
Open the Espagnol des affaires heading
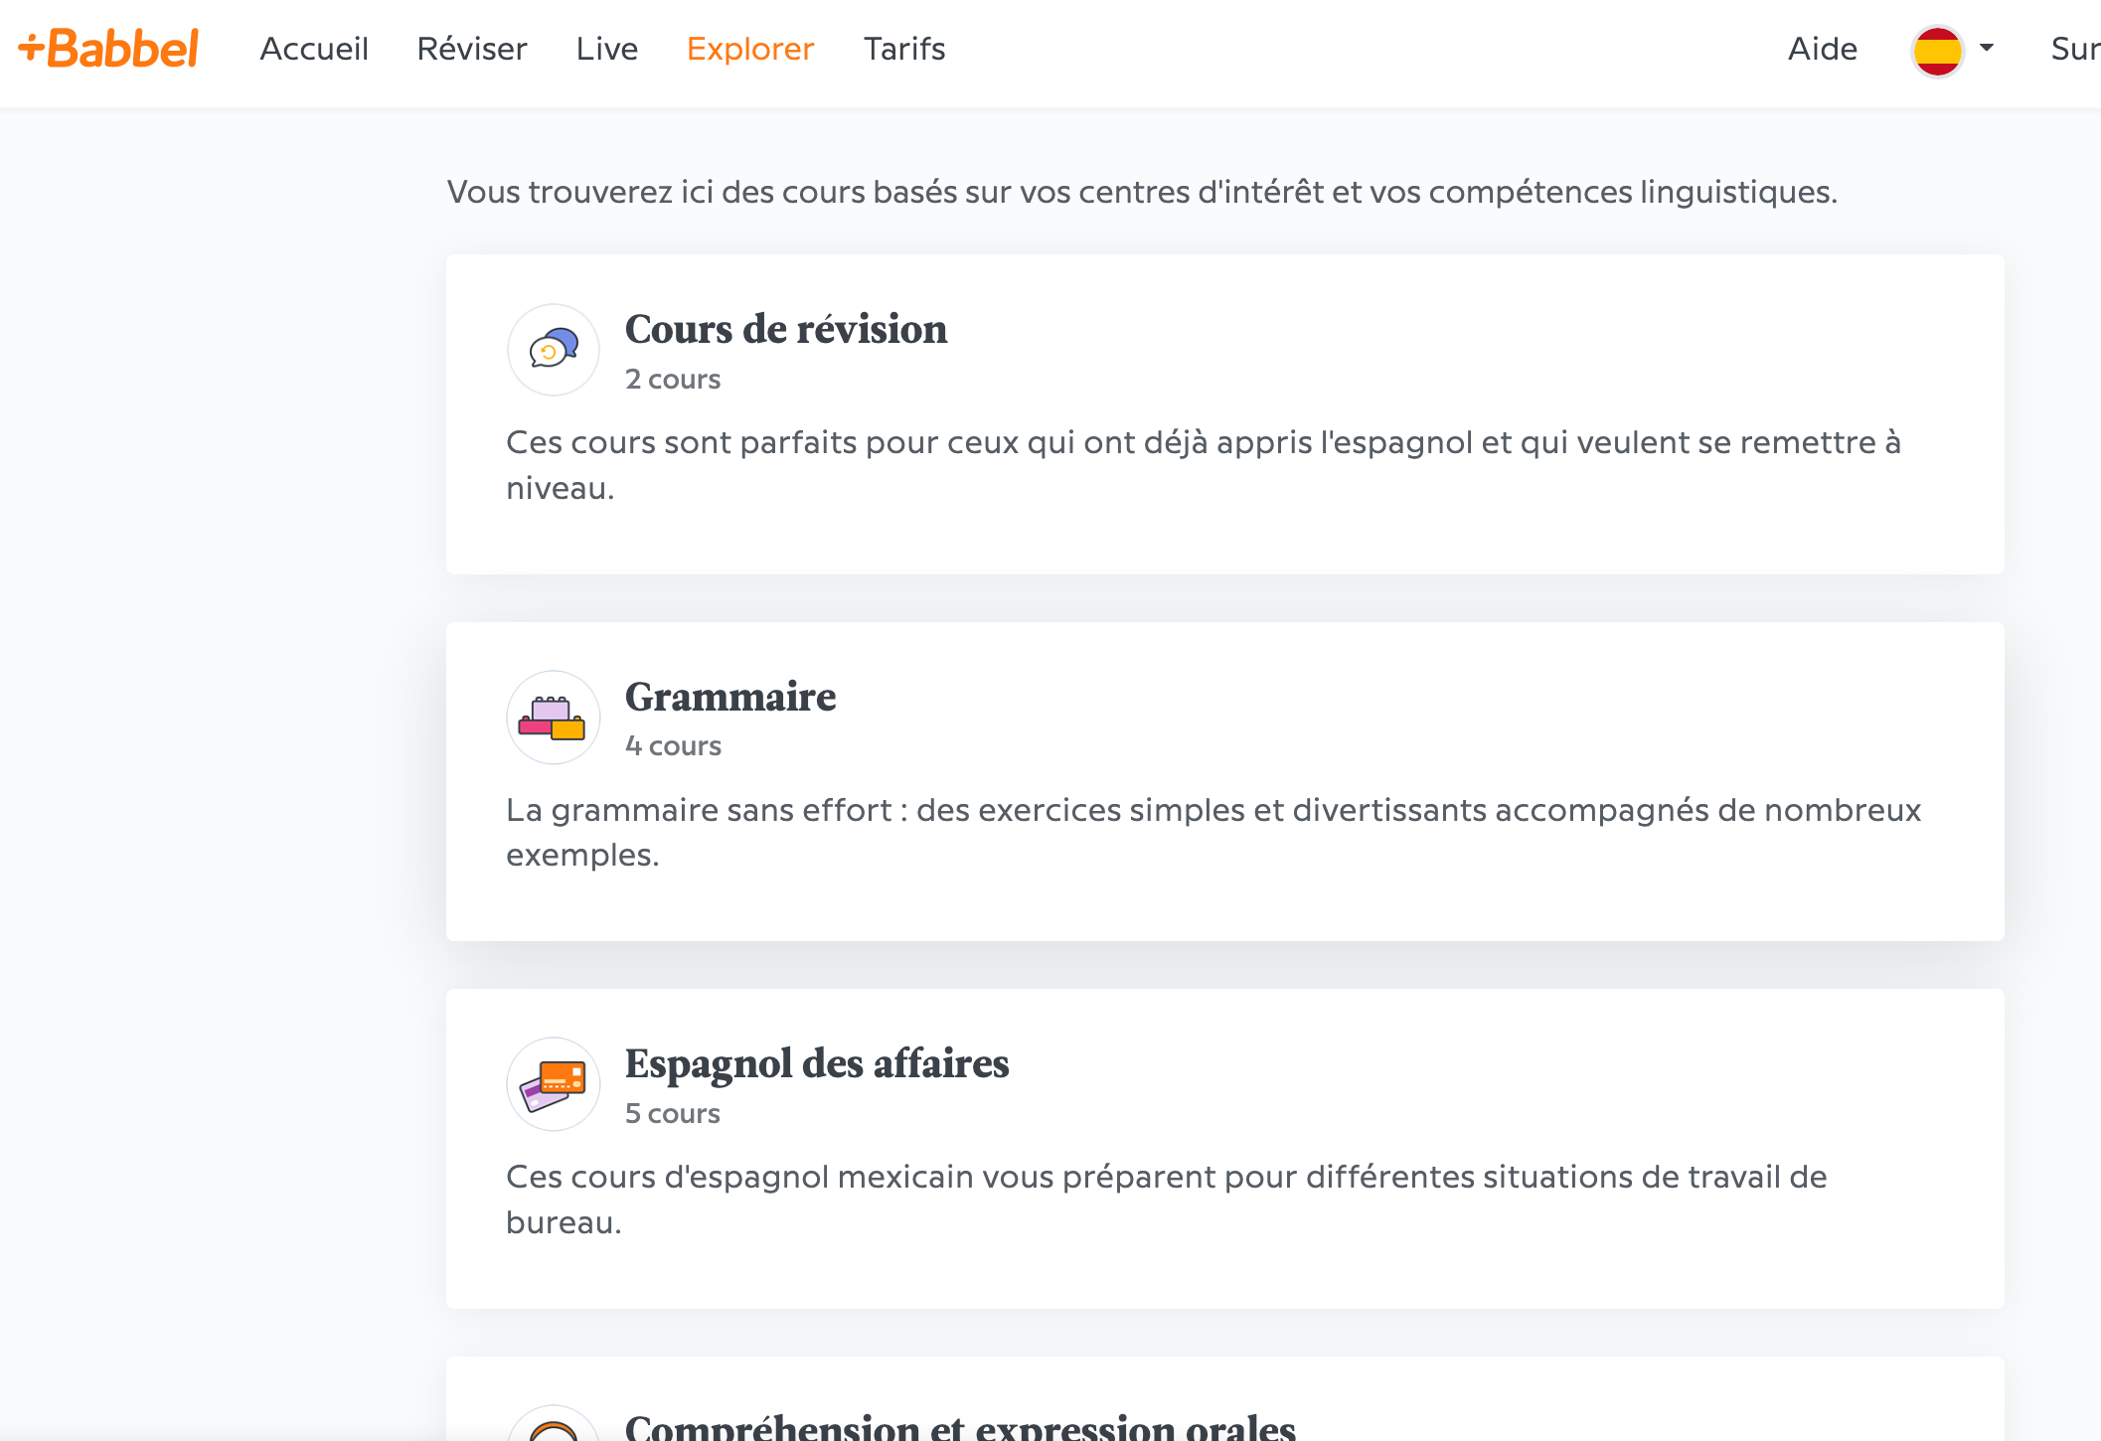tap(817, 1063)
